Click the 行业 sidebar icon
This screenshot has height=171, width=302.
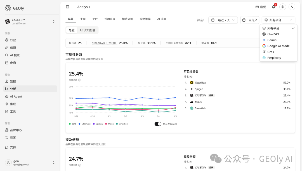[7, 40]
